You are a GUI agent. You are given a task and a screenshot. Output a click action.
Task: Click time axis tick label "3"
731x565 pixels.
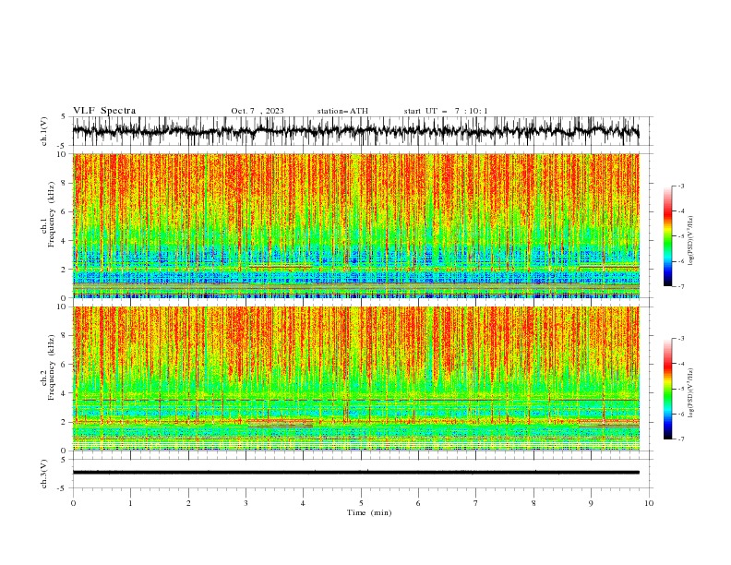(x=246, y=503)
